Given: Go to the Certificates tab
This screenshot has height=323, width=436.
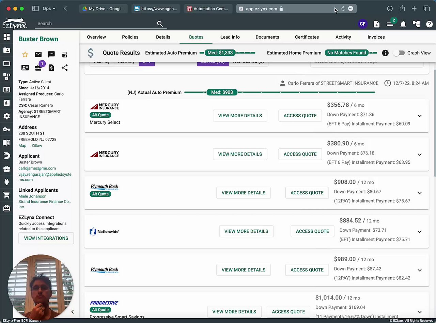Looking at the screenshot, I should tap(307, 37).
